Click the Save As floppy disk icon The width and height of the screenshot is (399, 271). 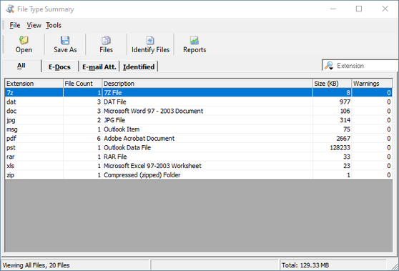[65, 40]
